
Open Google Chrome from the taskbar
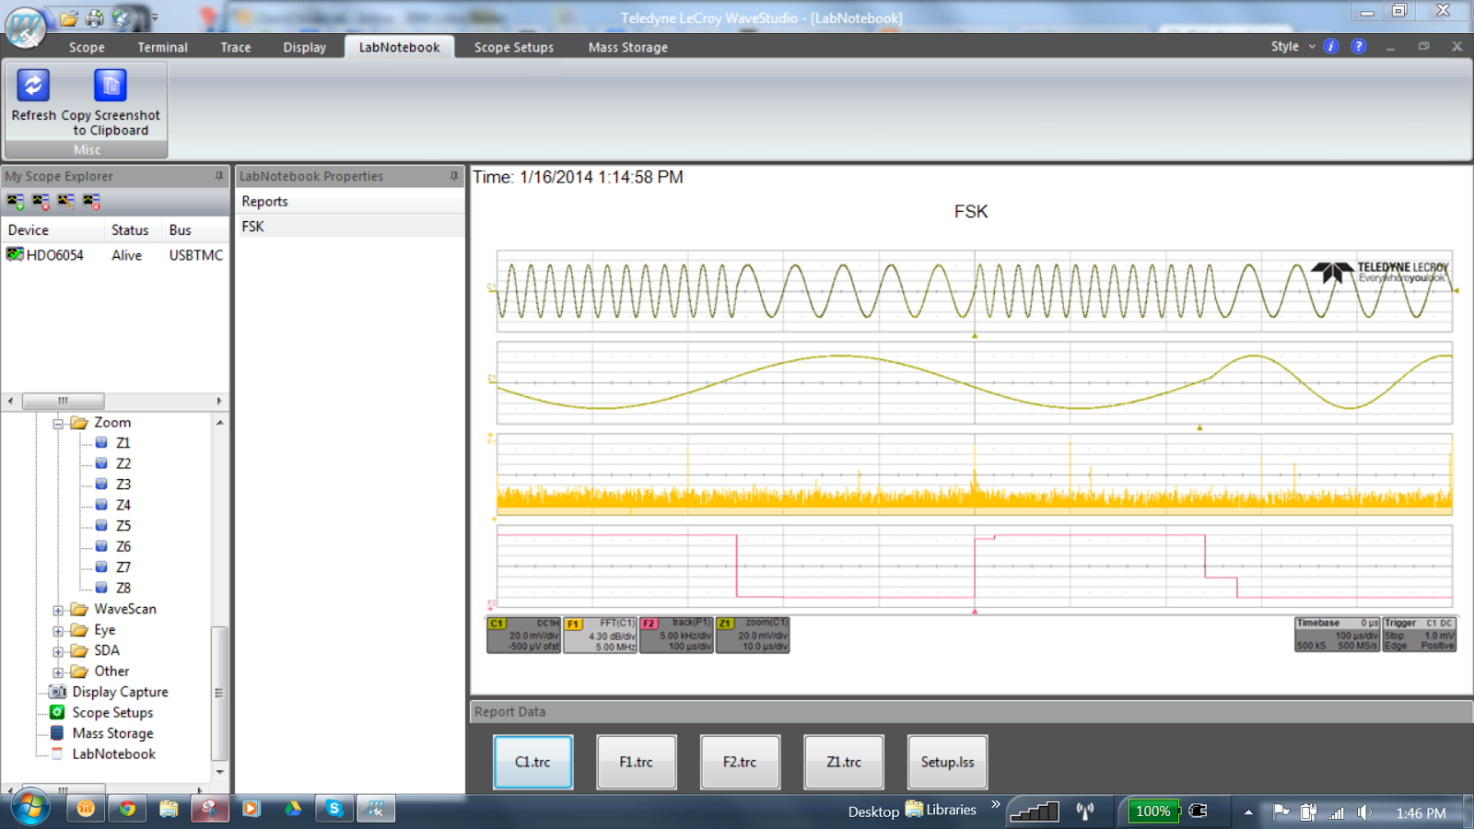click(x=127, y=809)
